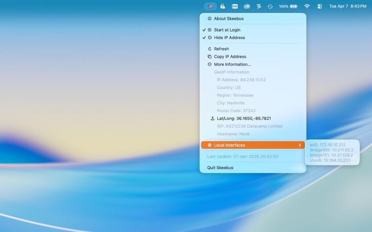This screenshot has height=232, width=372.
Task: Click the zigzag menu bar icon
Action: 259,6
